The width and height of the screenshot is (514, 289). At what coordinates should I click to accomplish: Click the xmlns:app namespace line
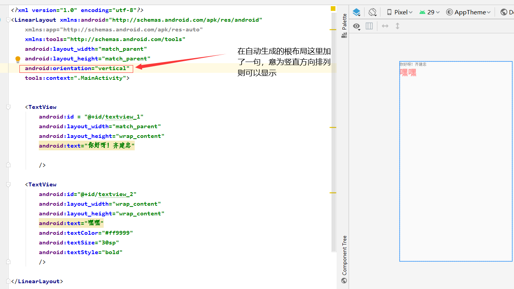point(114,29)
